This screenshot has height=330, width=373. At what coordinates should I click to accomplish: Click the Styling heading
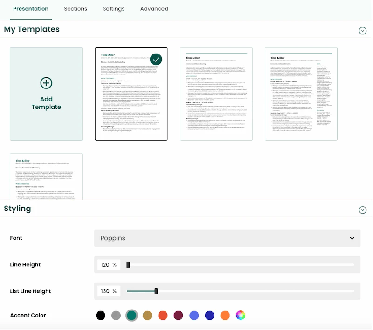tap(17, 209)
